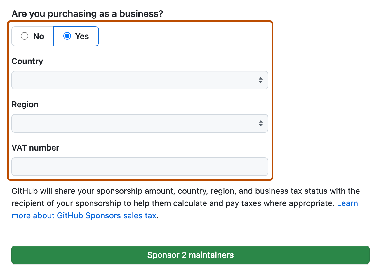Viewport: 379px width, 273px height.
Task: Click the up-down arrows on the Country selector
Action: tap(261, 80)
